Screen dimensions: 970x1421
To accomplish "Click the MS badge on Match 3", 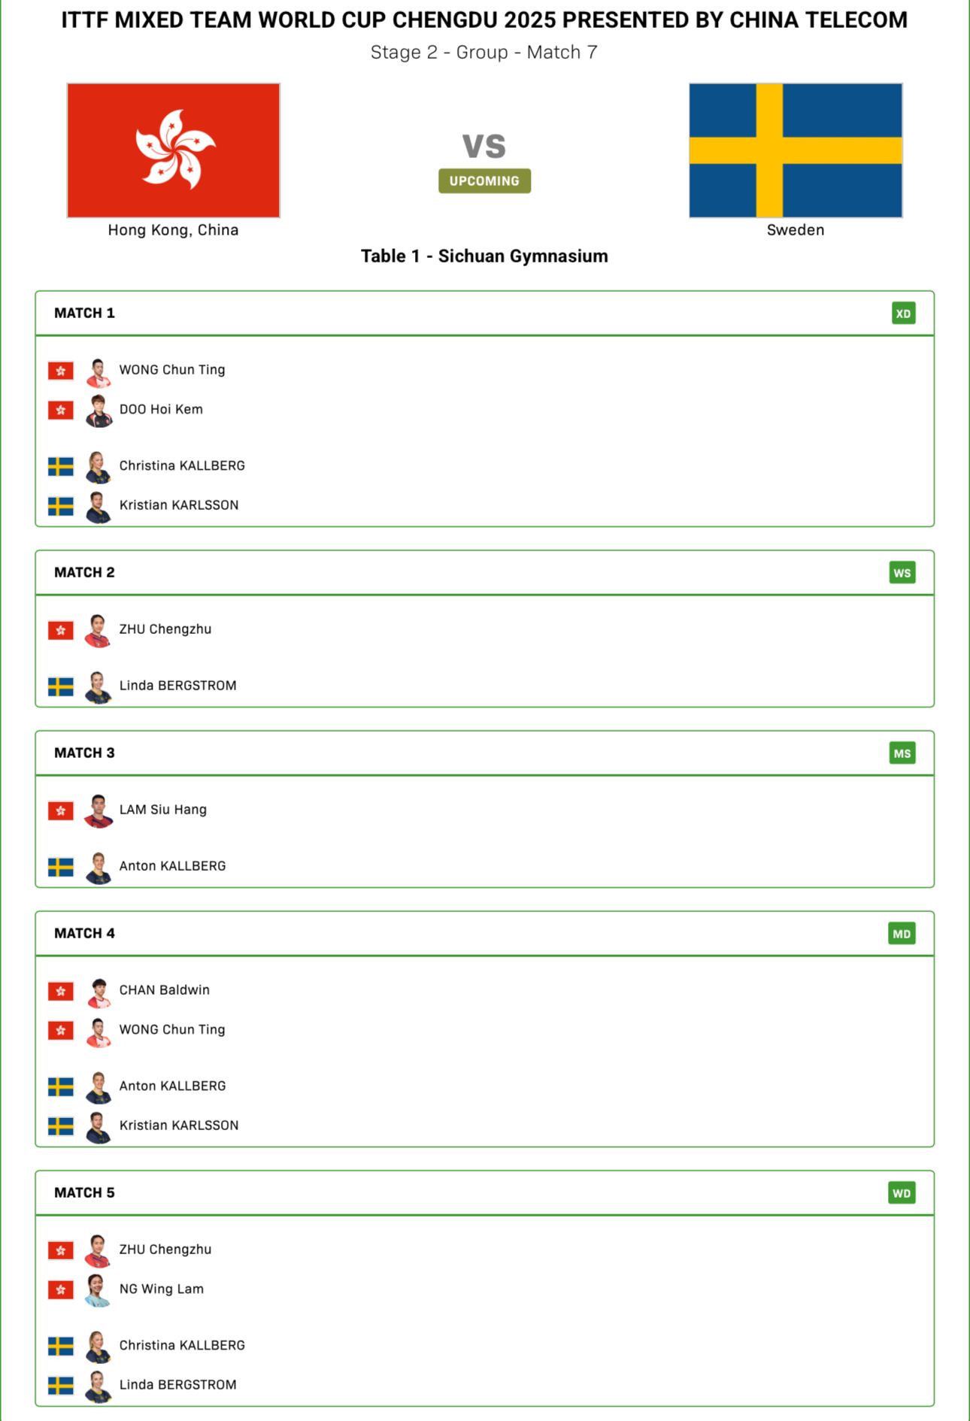I will click(902, 753).
